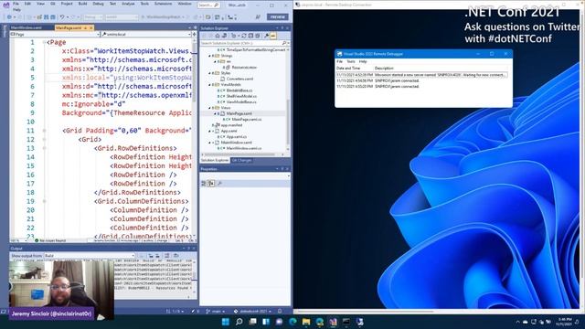Open the solution configuration Debug dropdown

[93, 17]
